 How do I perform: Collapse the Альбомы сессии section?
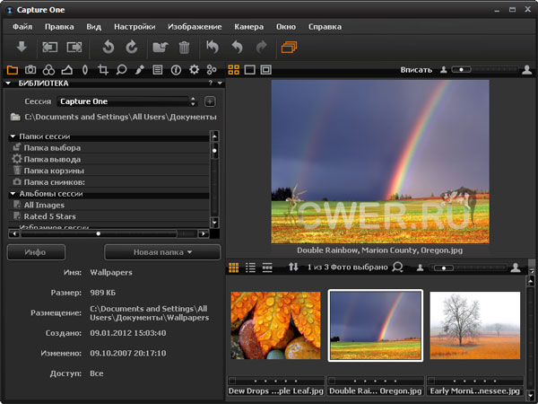pyautogui.click(x=13, y=193)
